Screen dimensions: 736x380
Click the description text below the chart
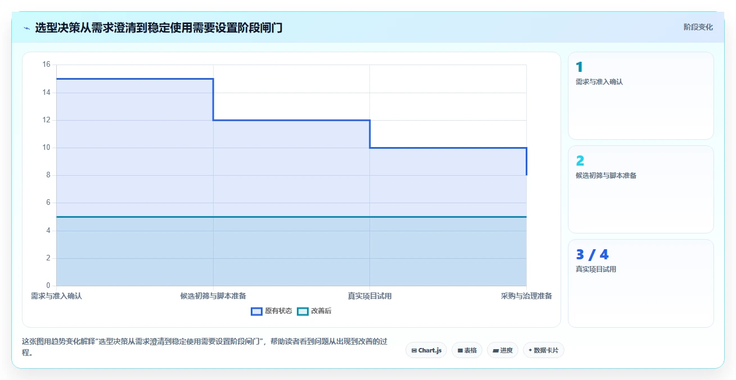(x=205, y=347)
